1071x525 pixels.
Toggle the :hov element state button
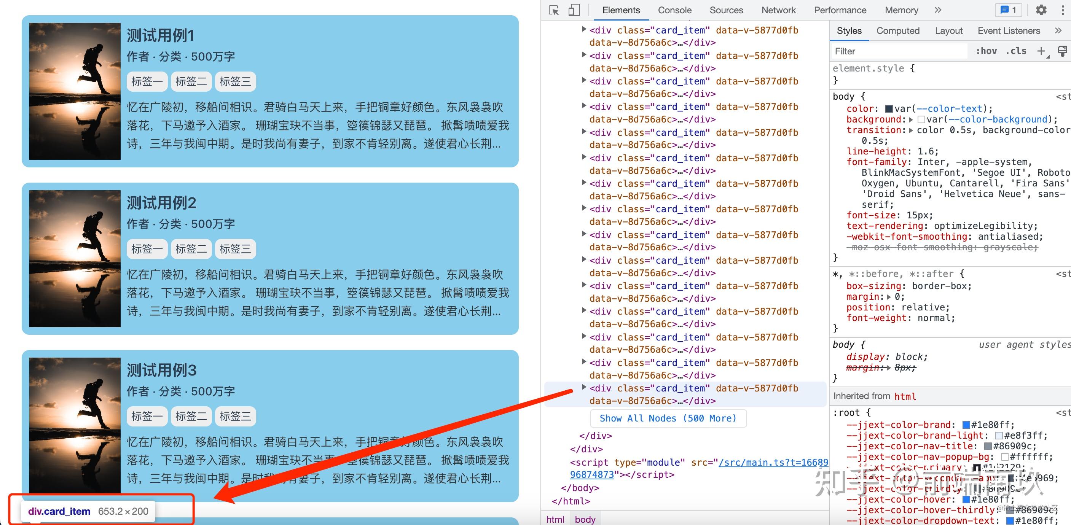click(986, 51)
